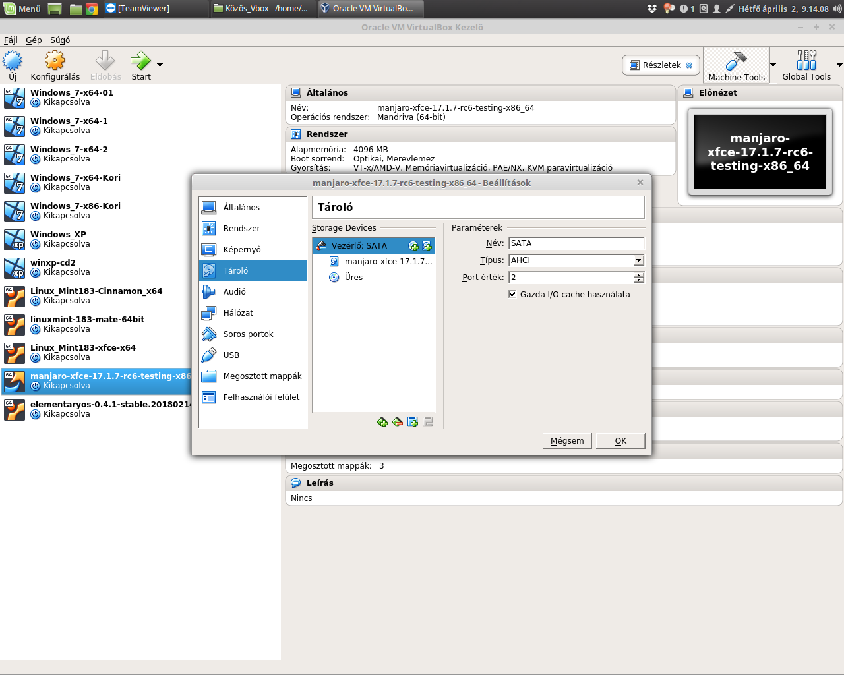Open the Általános settings category
This screenshot has height=675, width=844.
tap(253, 208)
